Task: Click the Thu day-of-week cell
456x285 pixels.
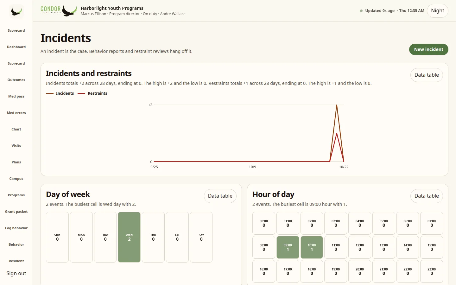Action: point(153,237)
